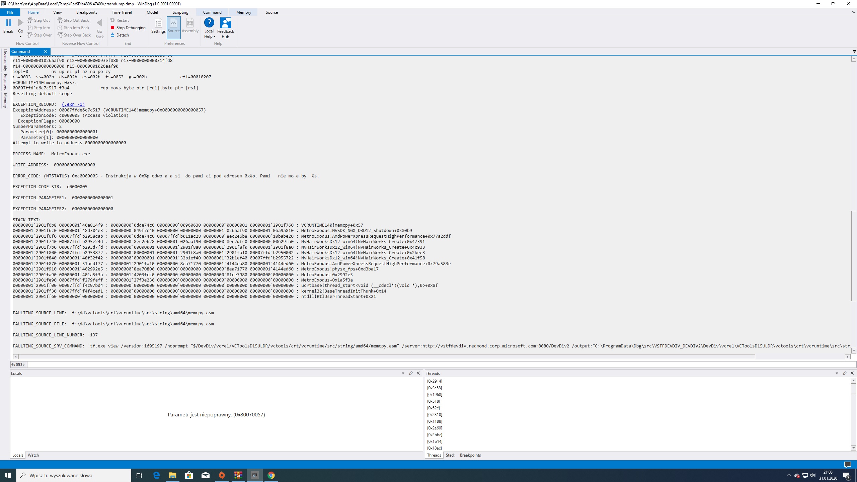Expand the Local Help dropdown
Image resolution: width=857 pixels, height=482 pixels.
pyautogui.click(x=214, y=37)
